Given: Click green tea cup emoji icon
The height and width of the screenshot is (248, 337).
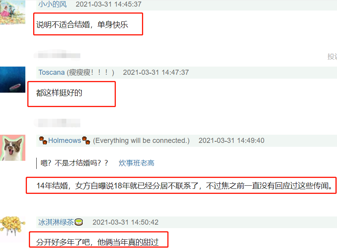Looking at the screenshot, I should tap(79, 222).
